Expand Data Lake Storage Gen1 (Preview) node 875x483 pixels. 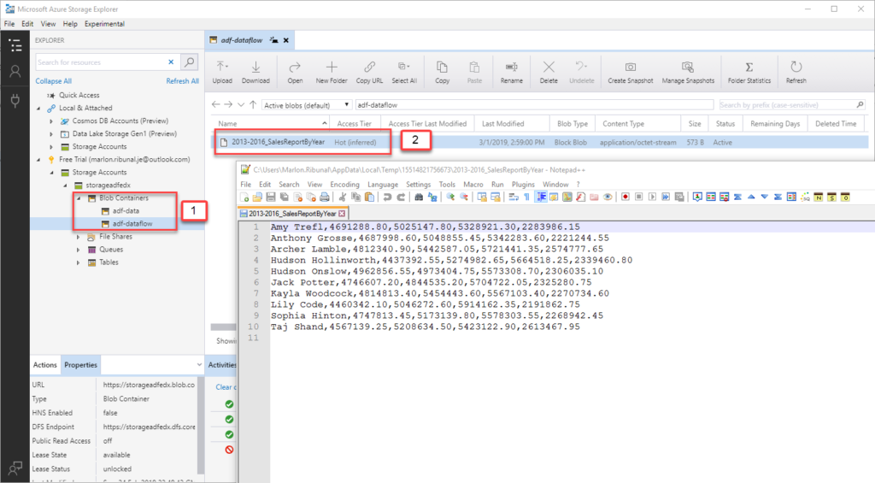(51, 134)
